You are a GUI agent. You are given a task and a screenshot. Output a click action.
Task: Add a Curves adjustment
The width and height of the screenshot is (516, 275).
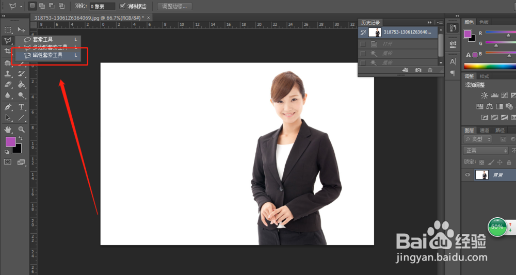tap(504, 95)
